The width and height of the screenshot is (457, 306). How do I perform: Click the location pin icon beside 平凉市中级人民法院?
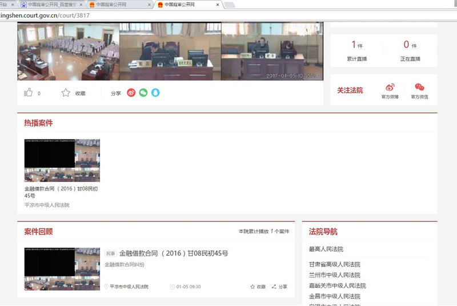106,287
